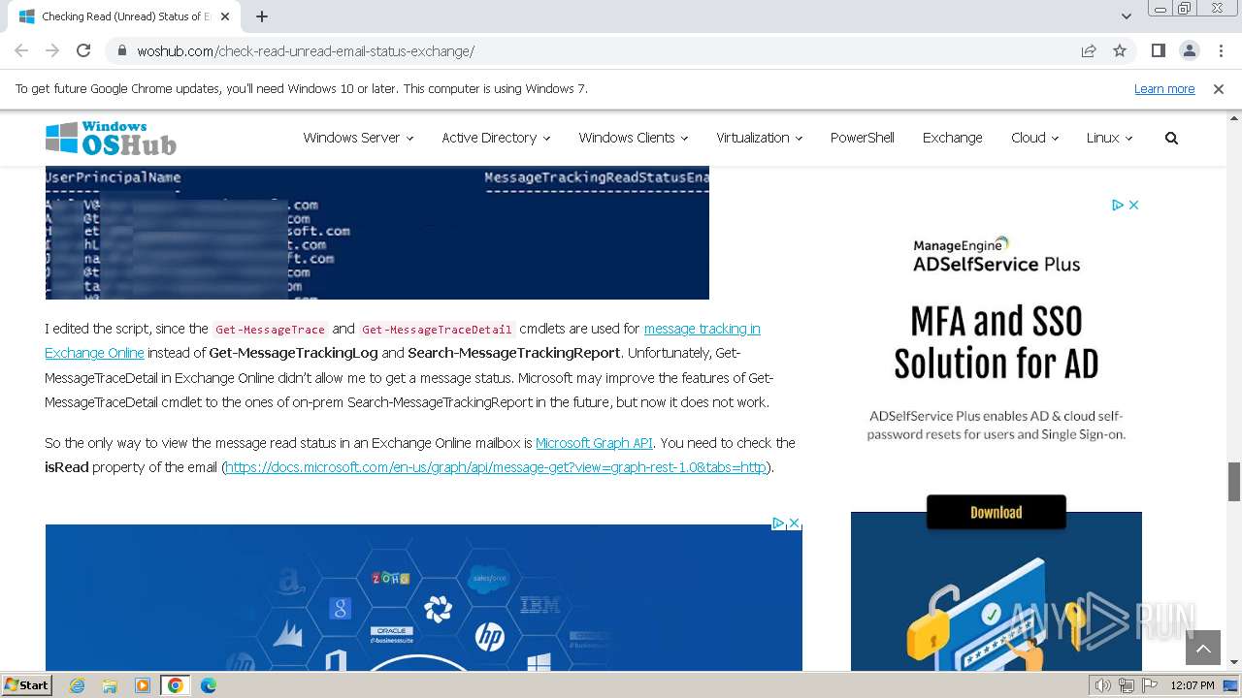The image size is (1242, 698).
Task: Open the Microsoft Graph API link
Action: [594, 443]
